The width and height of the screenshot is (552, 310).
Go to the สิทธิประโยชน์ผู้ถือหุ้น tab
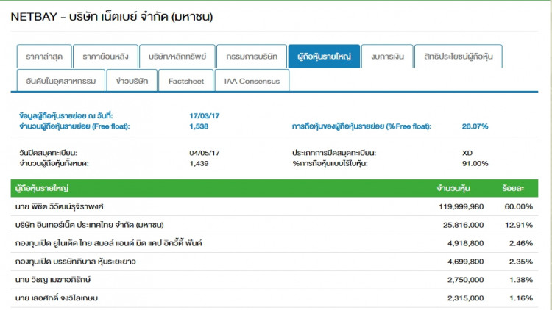click(459, 57)
